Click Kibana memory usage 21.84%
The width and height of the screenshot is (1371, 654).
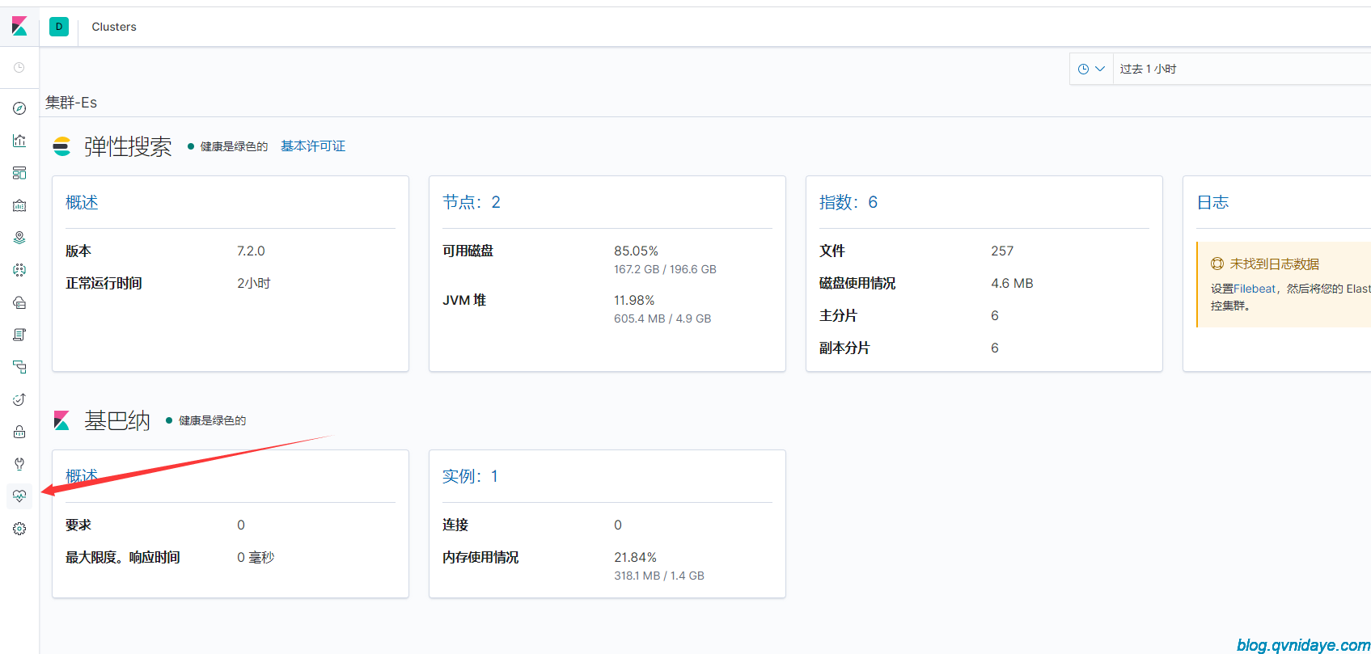coord(635,557)
